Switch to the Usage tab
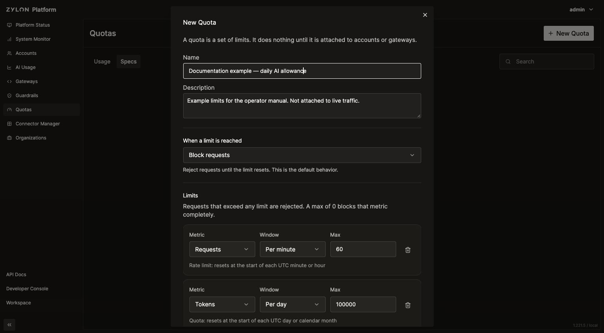 tap(102, 62)
